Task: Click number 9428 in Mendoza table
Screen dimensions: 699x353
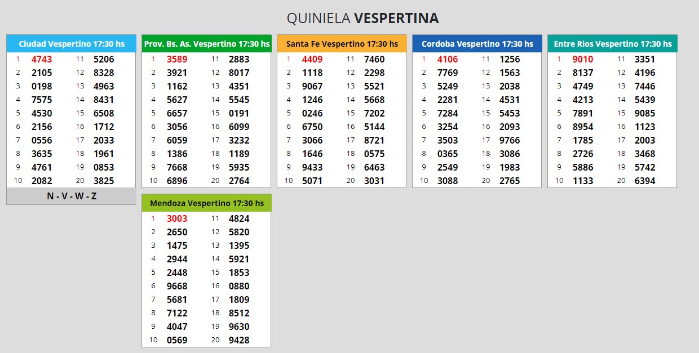Action: point(239,340)
